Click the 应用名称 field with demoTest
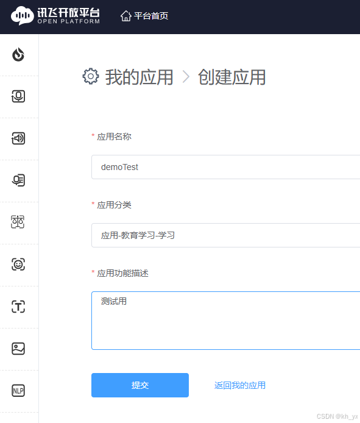Image resolution: width=360 pixels, height=423 pixels. pyautogui.click(x=226, y=167)
